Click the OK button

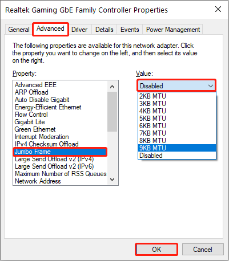pos(156,249)
